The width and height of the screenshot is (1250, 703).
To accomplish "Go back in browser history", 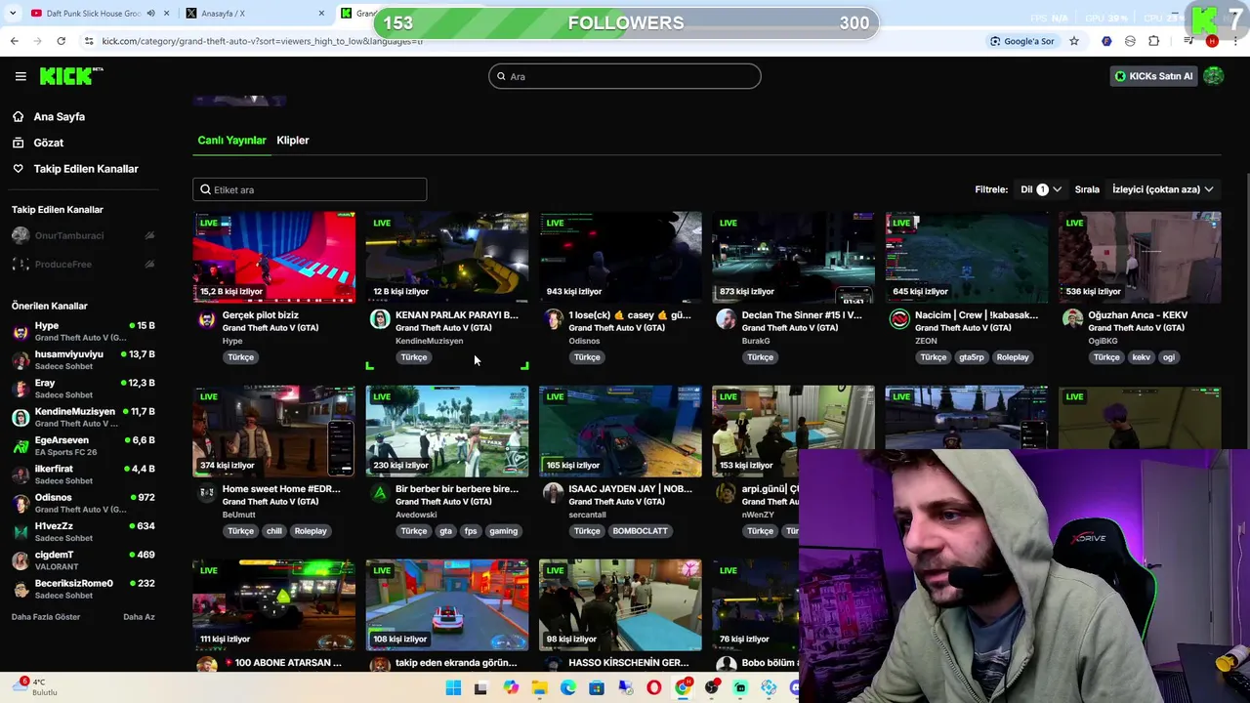I will point(14,41).
